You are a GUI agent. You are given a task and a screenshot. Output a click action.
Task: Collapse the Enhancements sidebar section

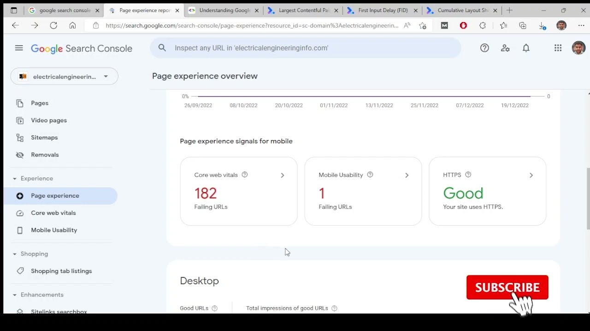(x=15, y=295)
